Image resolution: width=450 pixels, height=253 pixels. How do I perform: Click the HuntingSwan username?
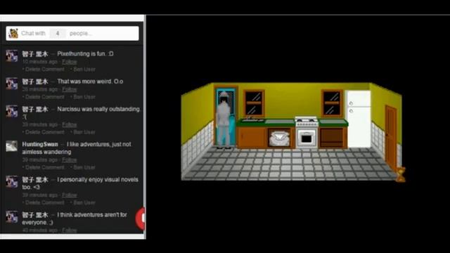pyautogui.click(x=40, y=144)
